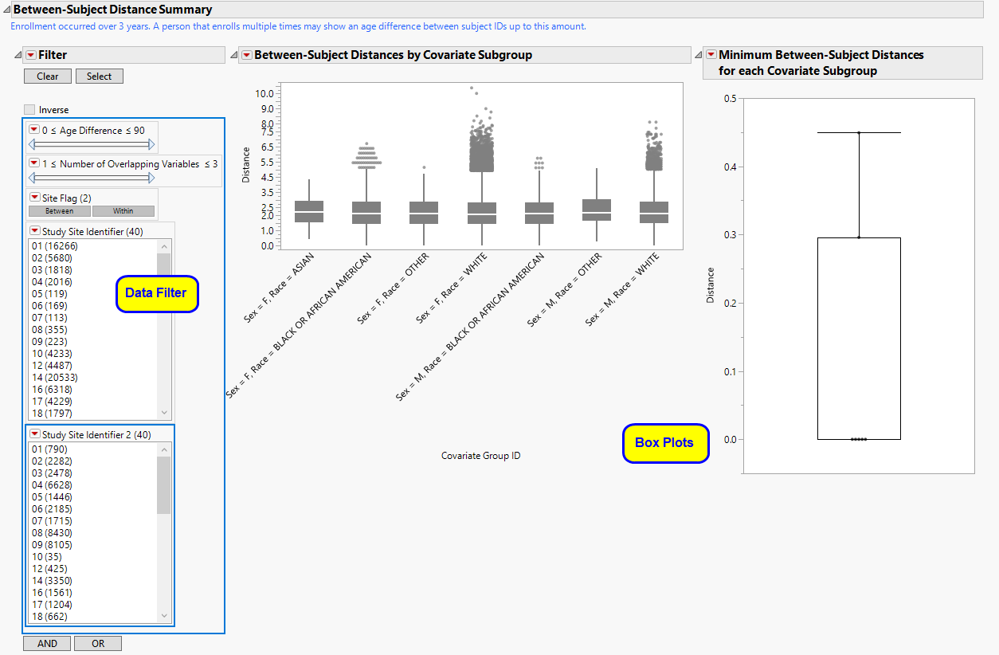This screenshot has height=655, width=999.
Task: Adjust Number of Overlapping Variables slider
Action: tap(91, 178)
